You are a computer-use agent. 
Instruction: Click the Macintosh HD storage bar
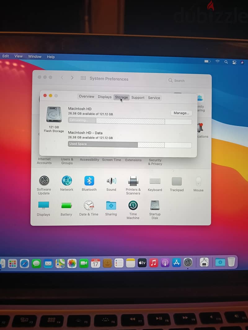click(x=130, y=121)
